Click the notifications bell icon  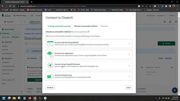coord(176,22)
